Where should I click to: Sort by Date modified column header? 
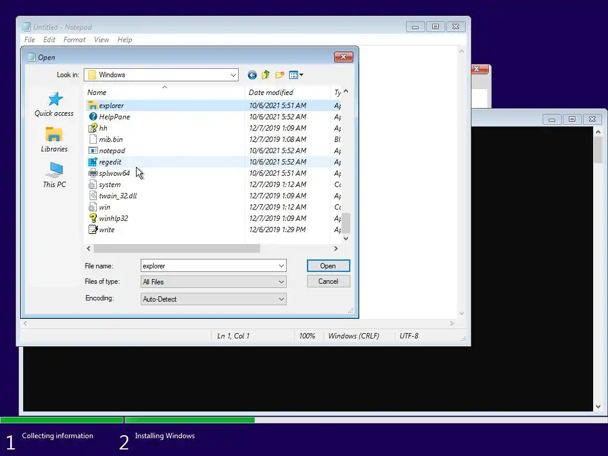287,92
